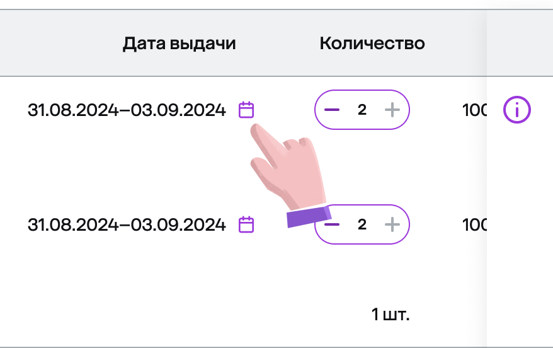This screenshot has height=348, width=553.
Task: Increase quantity with first row plus icon
Action: 392,110
